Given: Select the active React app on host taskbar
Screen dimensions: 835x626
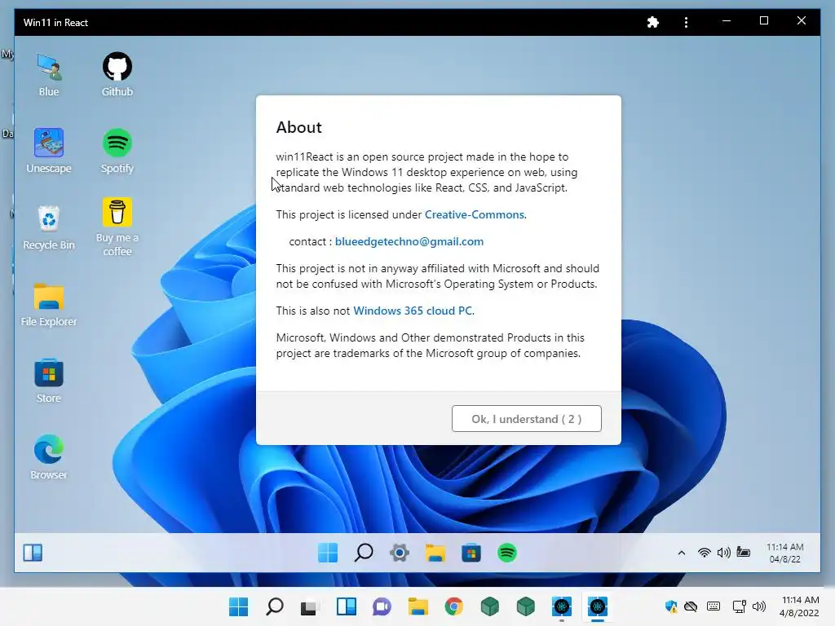Looking at the screenshot, I should tap(598, 606).
